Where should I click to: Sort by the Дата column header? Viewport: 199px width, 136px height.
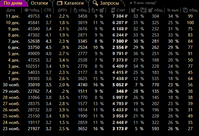11,10
